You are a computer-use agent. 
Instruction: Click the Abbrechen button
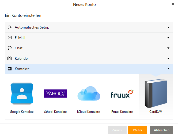[x=162, y=130]
